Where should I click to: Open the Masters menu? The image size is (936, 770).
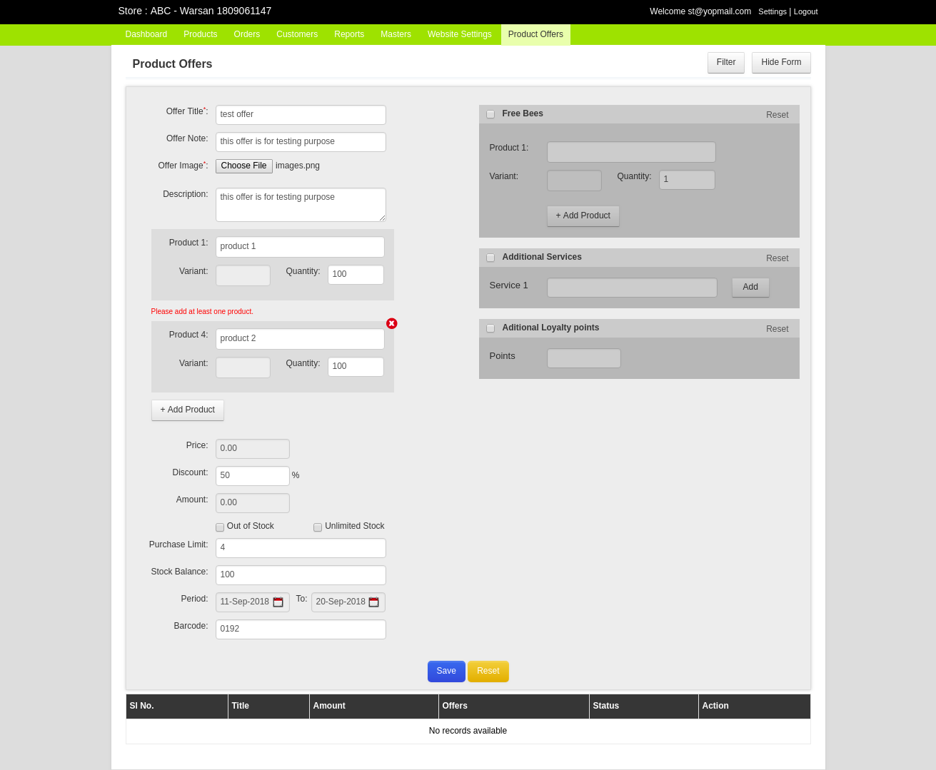(396, 34)
